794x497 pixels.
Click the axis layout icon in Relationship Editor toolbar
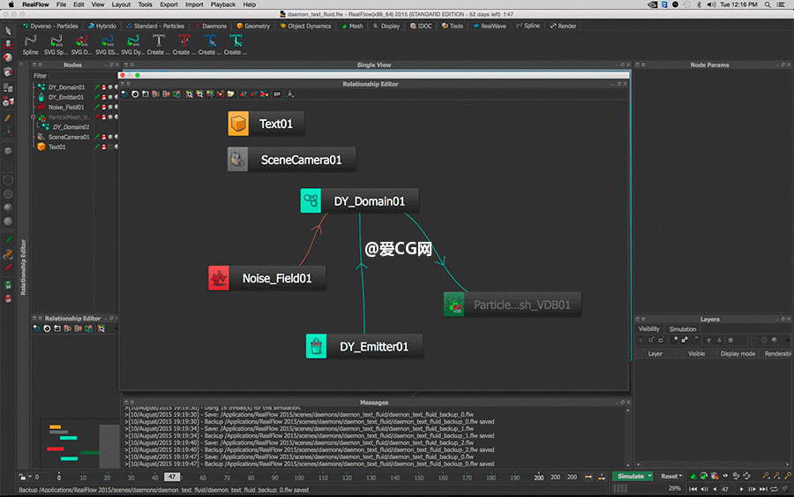(290, 94)
